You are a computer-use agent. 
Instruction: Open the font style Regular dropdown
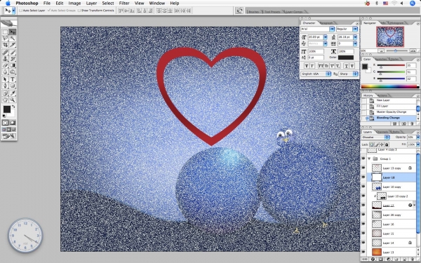tap(355, 29)
